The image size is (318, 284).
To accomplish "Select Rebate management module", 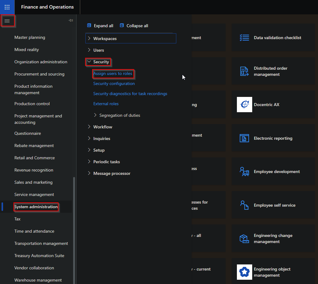I will coord(34,146).
